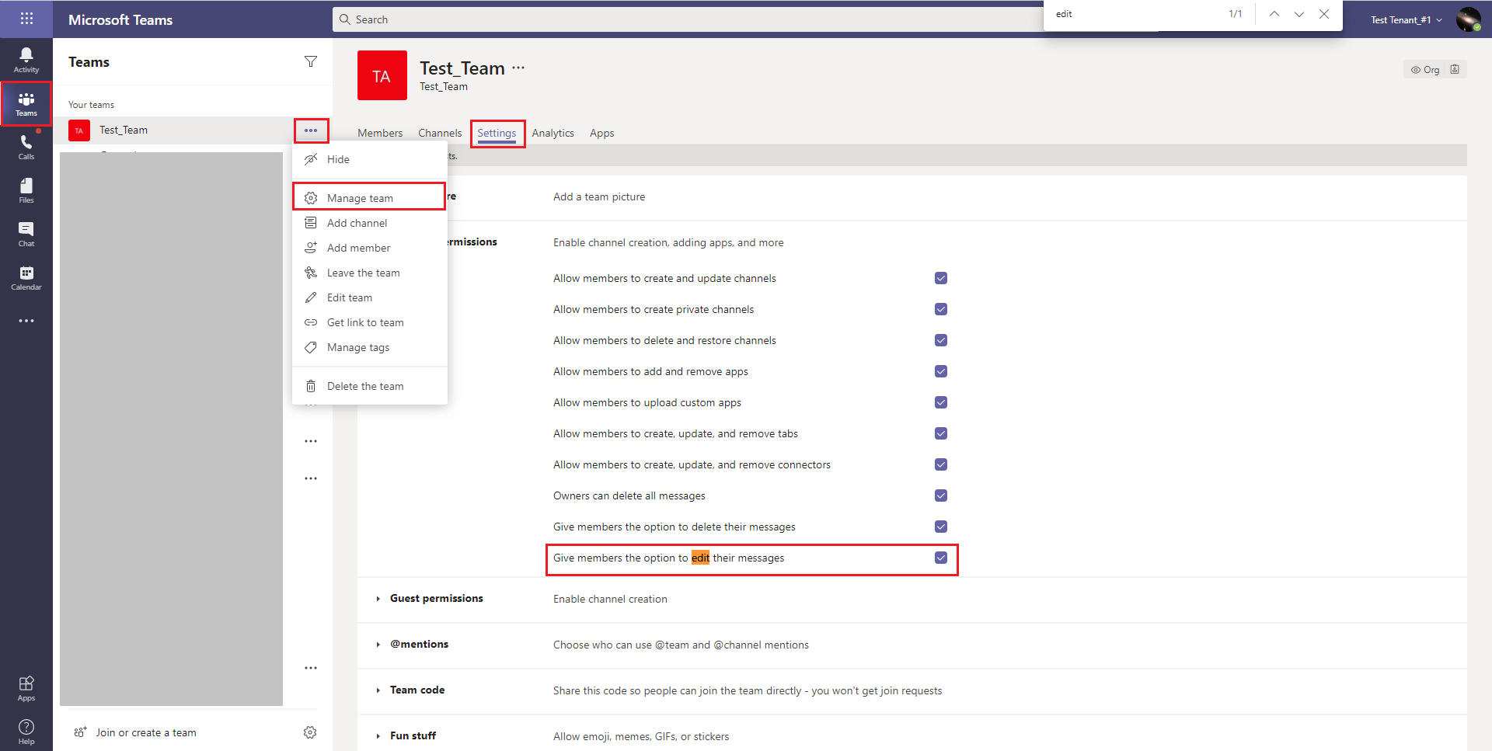Open the app launcher waffle menu
This screenshot has width=1492, height=751.
(x=26, y=19)
